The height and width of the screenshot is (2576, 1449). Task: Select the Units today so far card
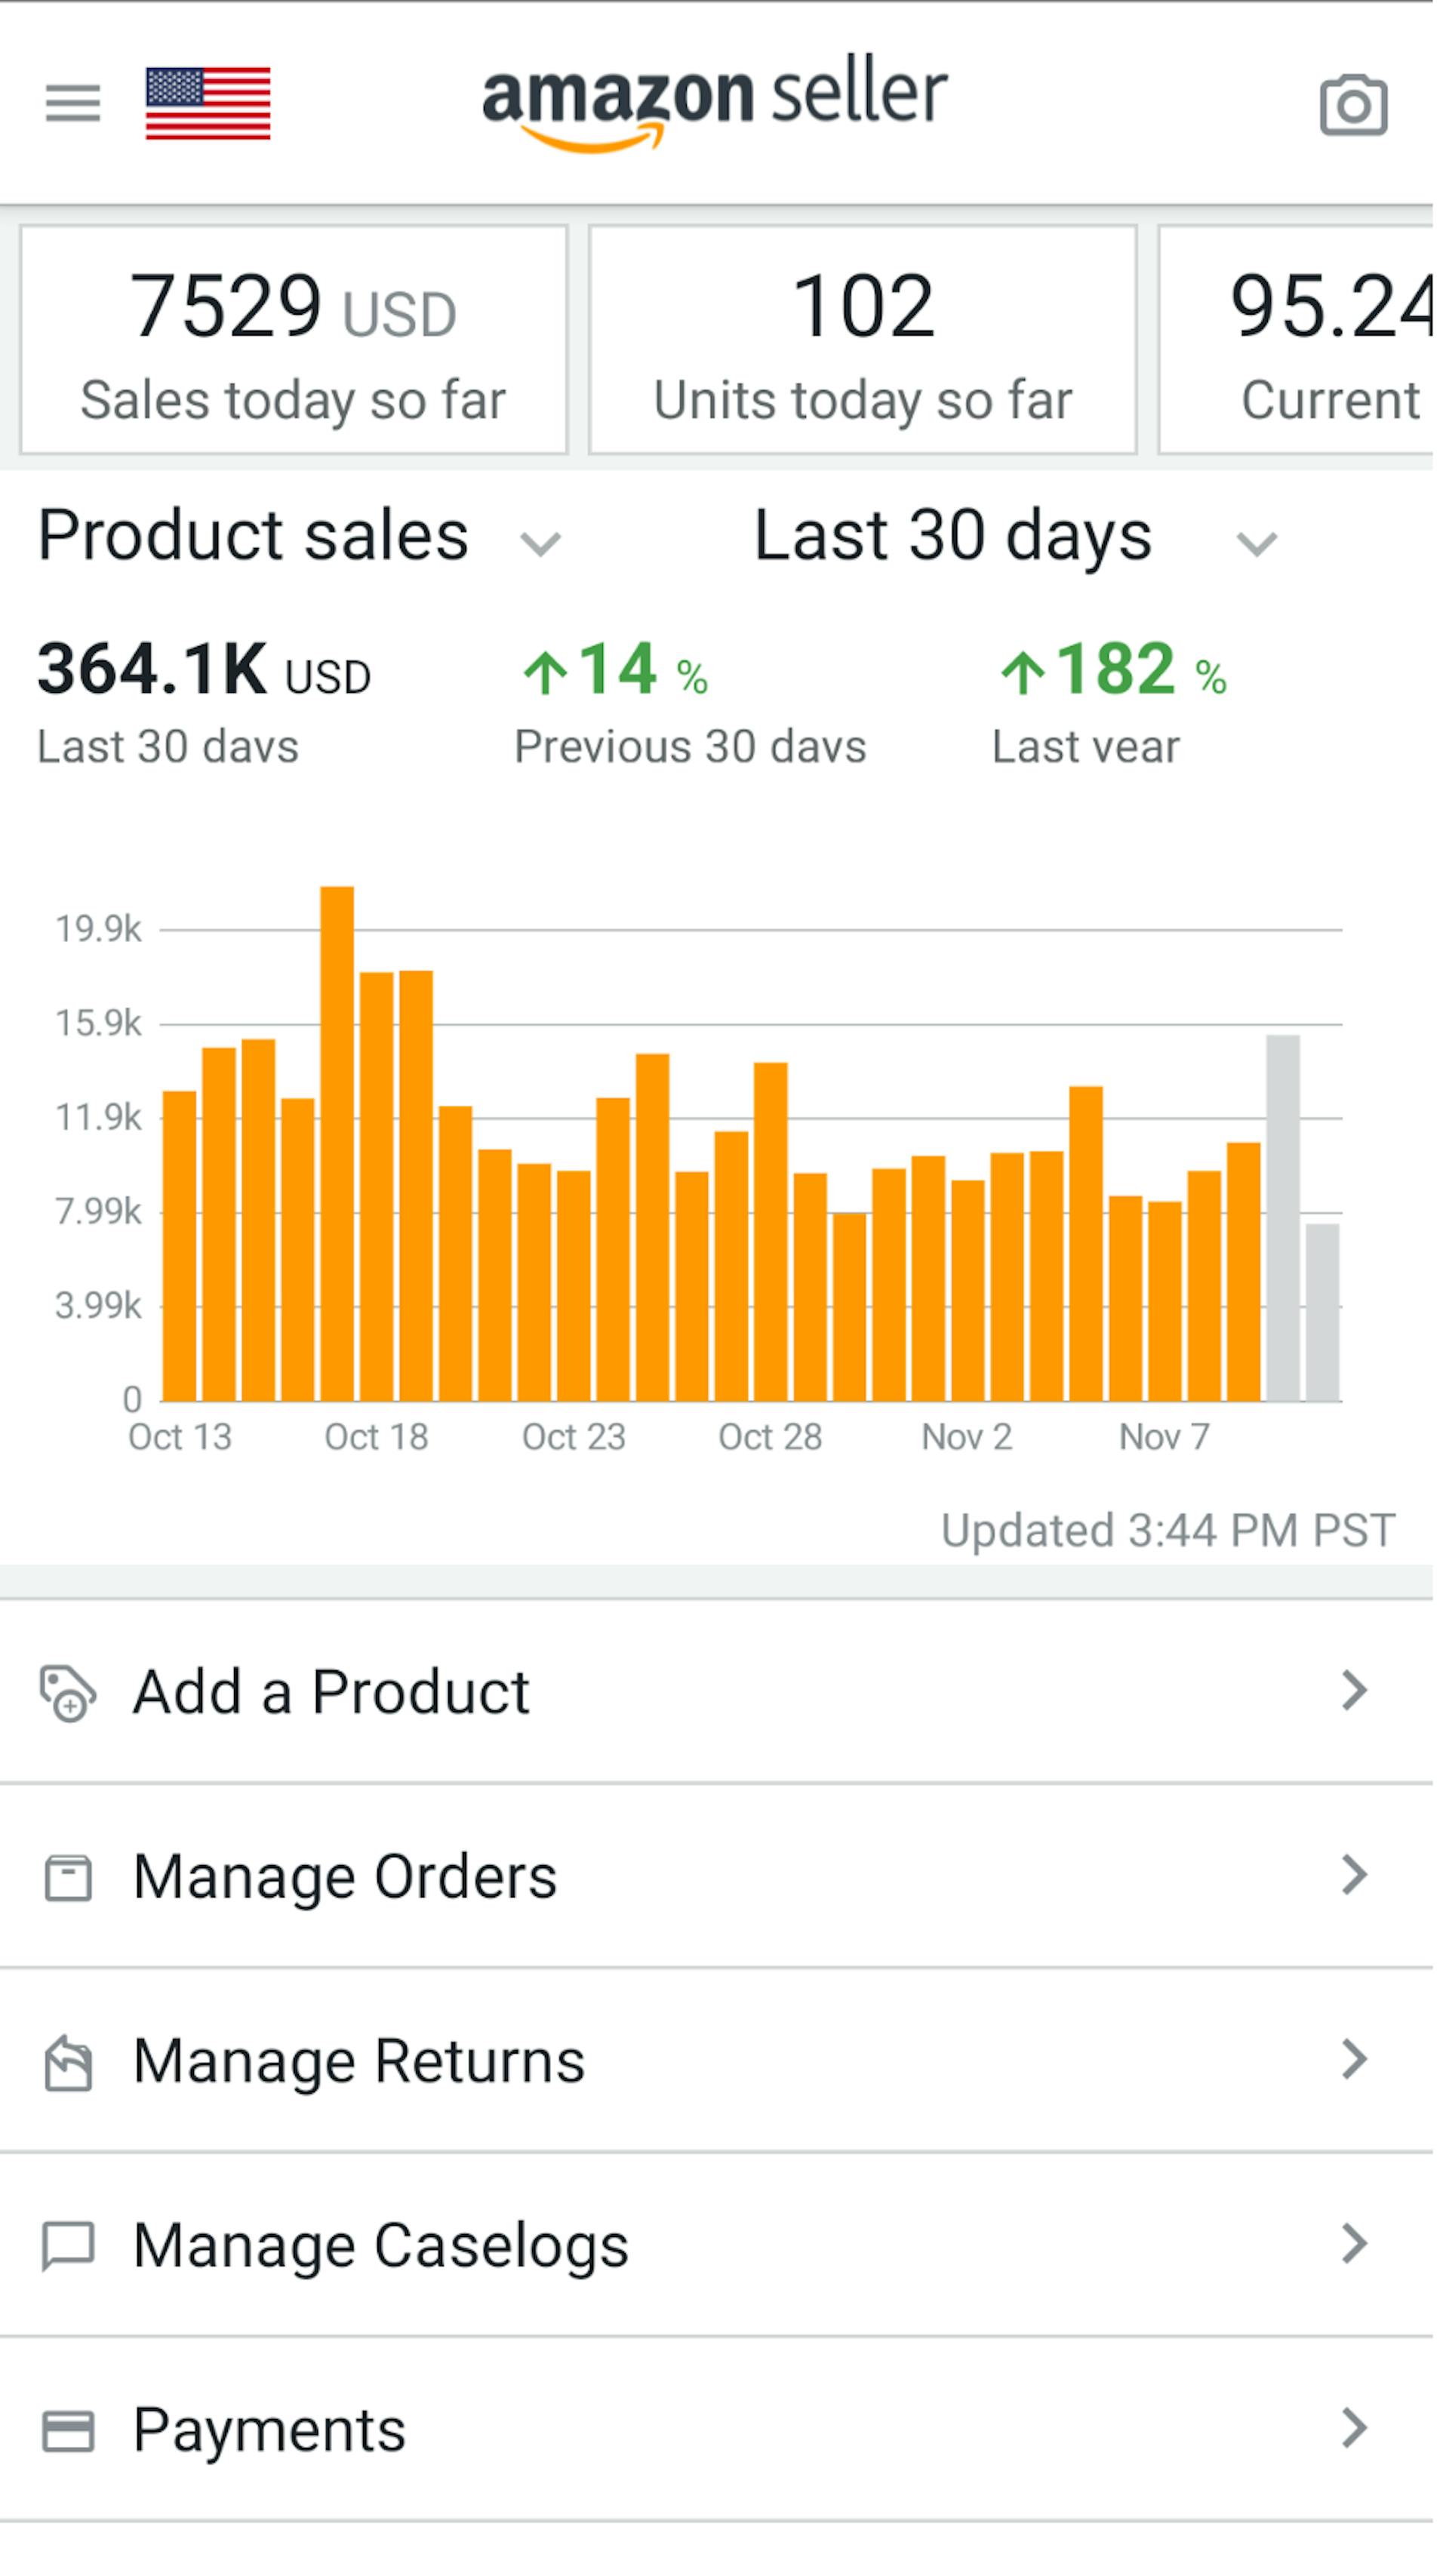(x=862, y=340)
